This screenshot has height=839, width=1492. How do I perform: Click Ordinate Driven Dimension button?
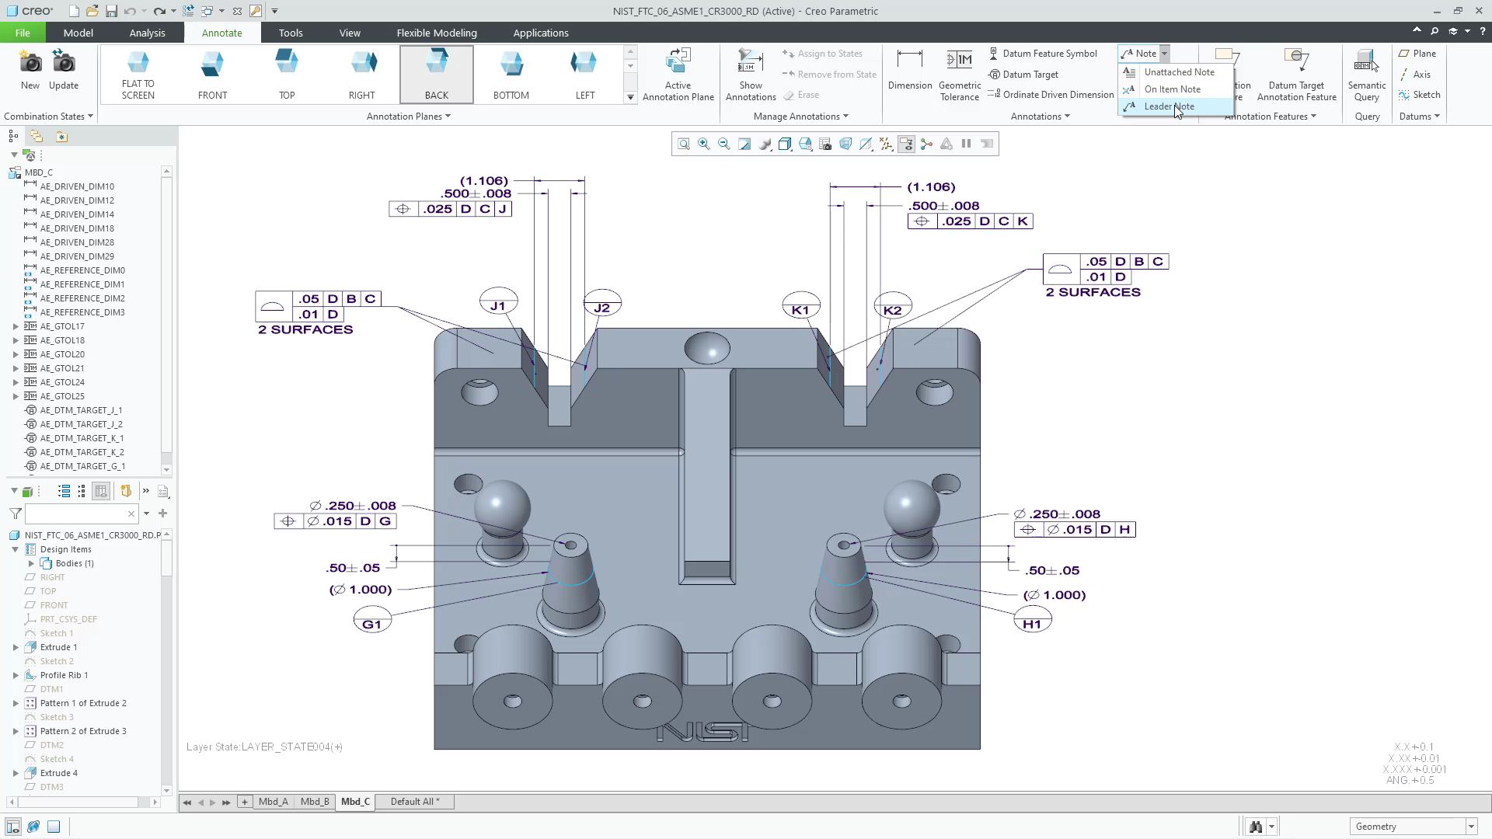click(x=1051, y=95)
